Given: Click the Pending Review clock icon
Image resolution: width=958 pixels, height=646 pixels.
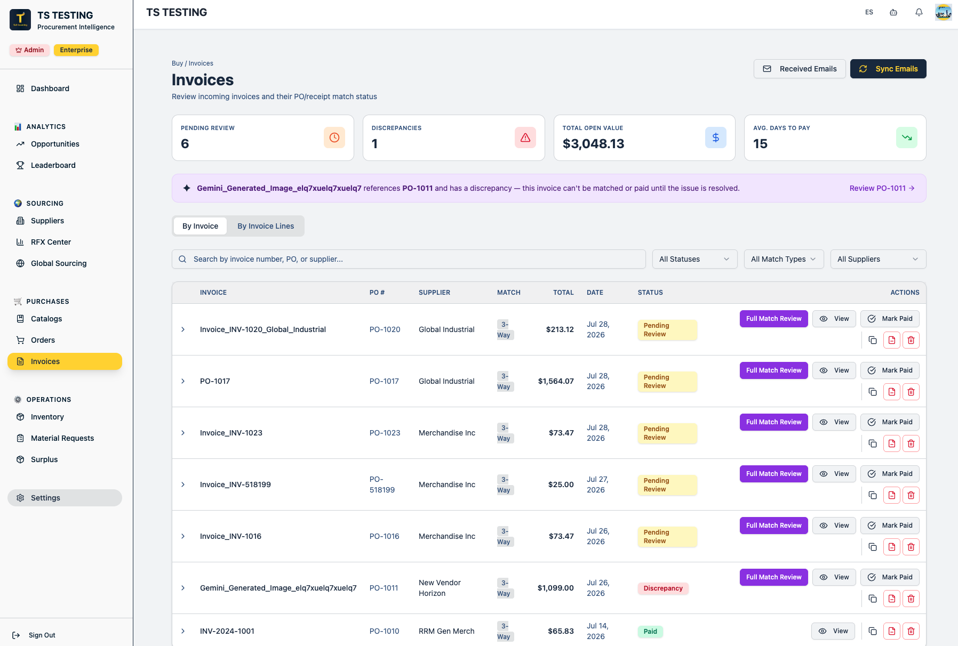Looking at the screenshot, I should 334,138.
